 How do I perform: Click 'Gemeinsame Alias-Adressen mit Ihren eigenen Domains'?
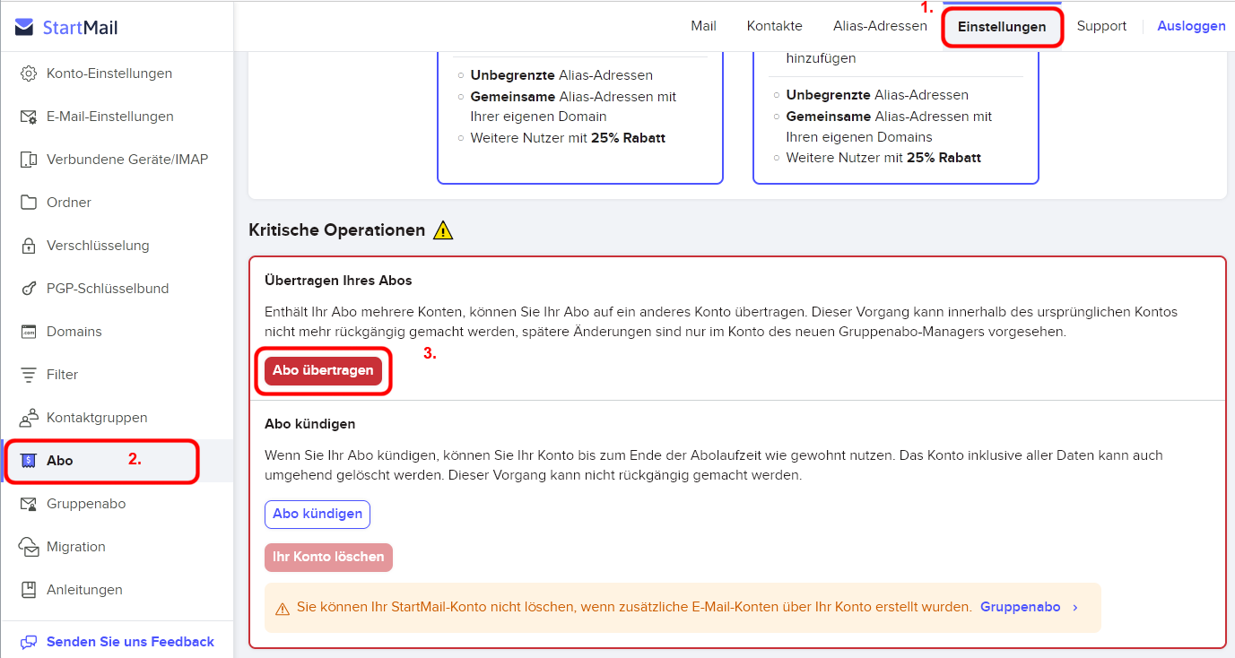(889, 126)
